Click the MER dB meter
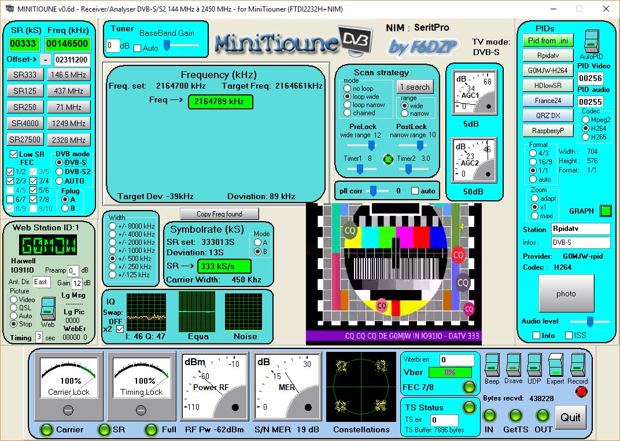 pyautogui.click(x=287, y=387)
